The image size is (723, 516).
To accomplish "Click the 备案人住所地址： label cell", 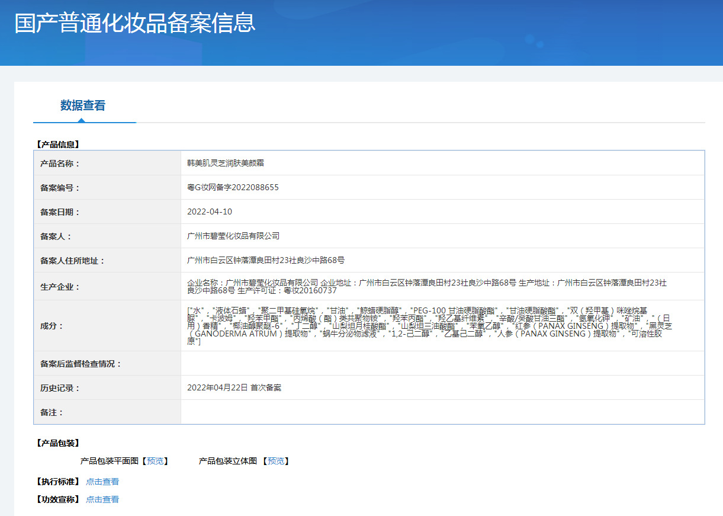I will [x=107, y=261].
